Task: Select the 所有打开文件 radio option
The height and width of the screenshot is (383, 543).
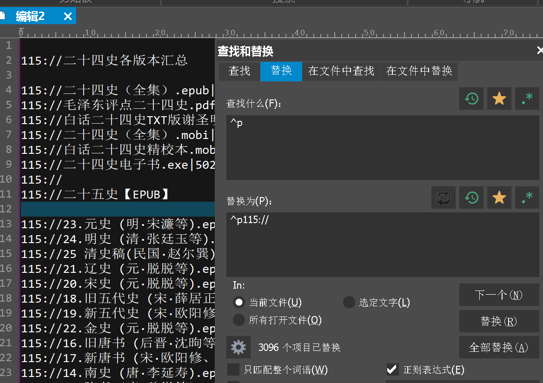Action: (x=239, y=320)
